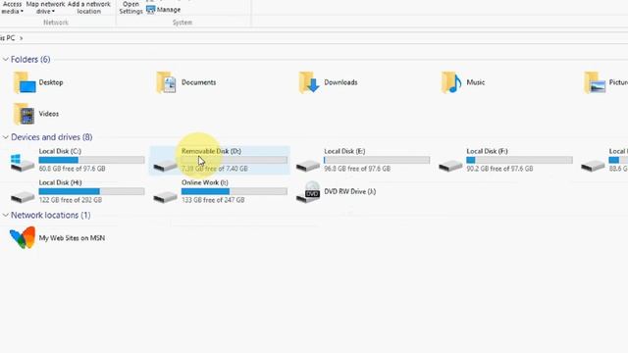The width and height of the screenshot is (628, 353).
Task: Select the Local Disk (F:) drive icon
Action: pos(450,166)
